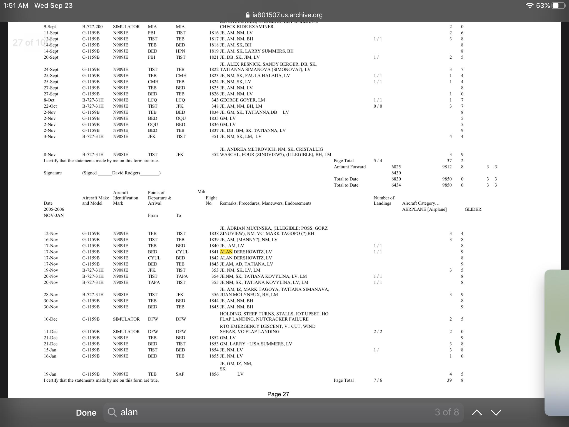Open the slide-over panel grabber on right edge

(558, 342)
